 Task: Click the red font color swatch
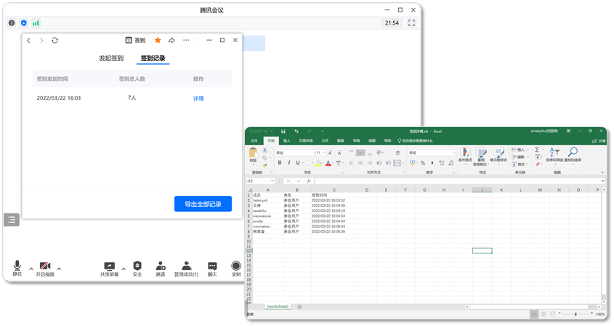pyautogui.click(x=328, y=163)
